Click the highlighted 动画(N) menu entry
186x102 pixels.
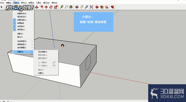pyautogui.click(x=23, y=52)
